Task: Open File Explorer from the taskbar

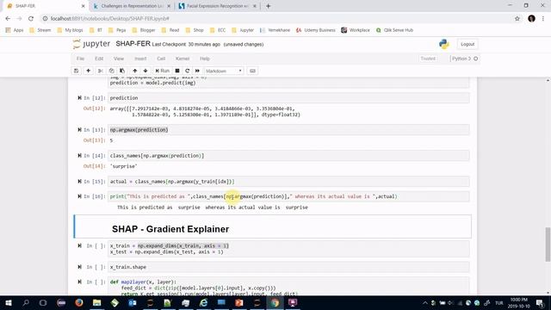Action: click(96, 302)
